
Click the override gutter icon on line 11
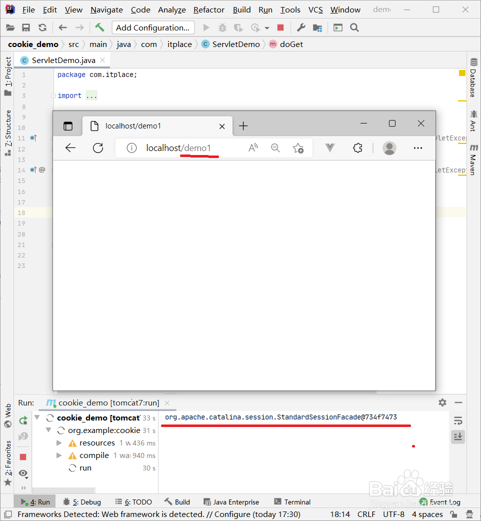33,138
